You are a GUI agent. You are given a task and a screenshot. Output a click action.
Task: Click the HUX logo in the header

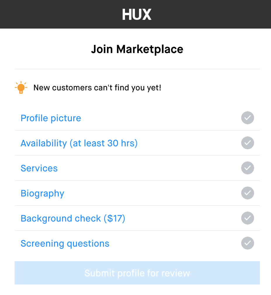[x=137, y=14]
